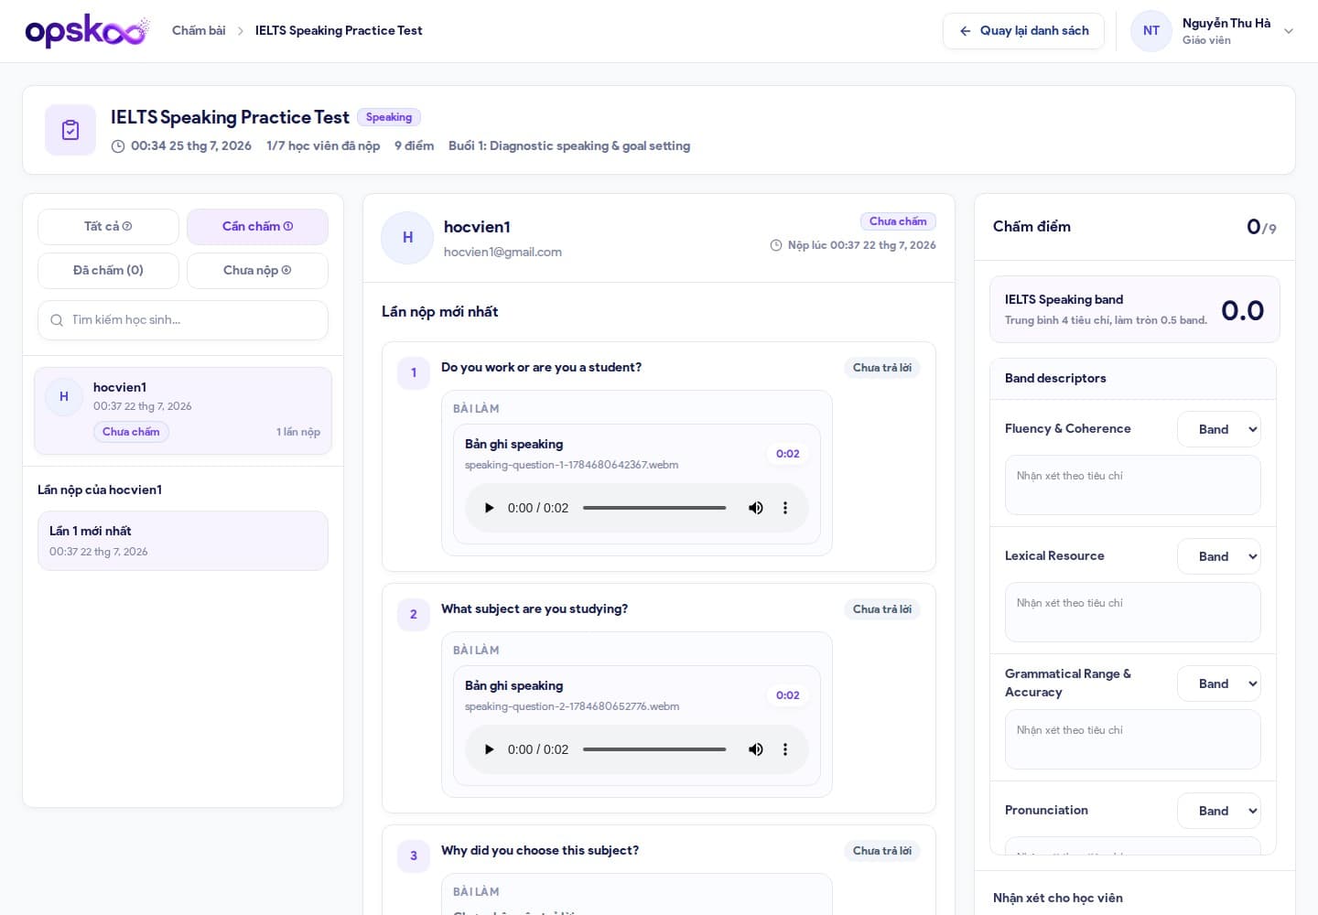Select the Tất cả filter tab

tap(108, 227)
